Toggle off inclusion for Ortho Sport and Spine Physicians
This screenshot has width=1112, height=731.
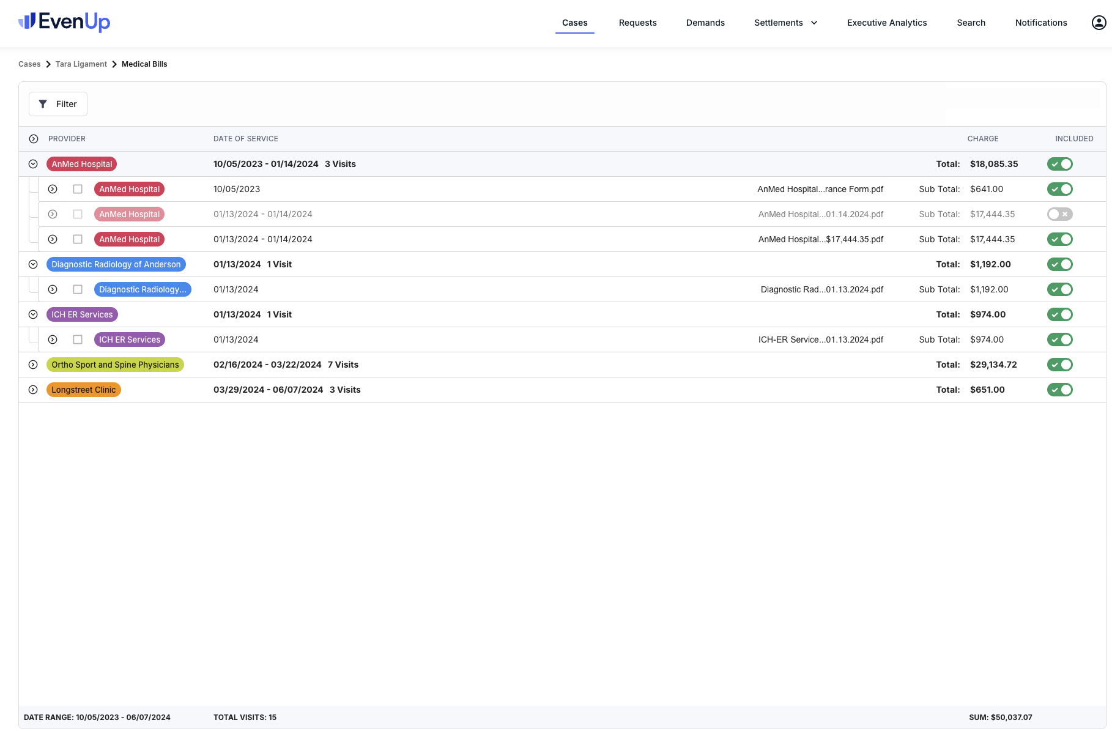click(1059, 365)
